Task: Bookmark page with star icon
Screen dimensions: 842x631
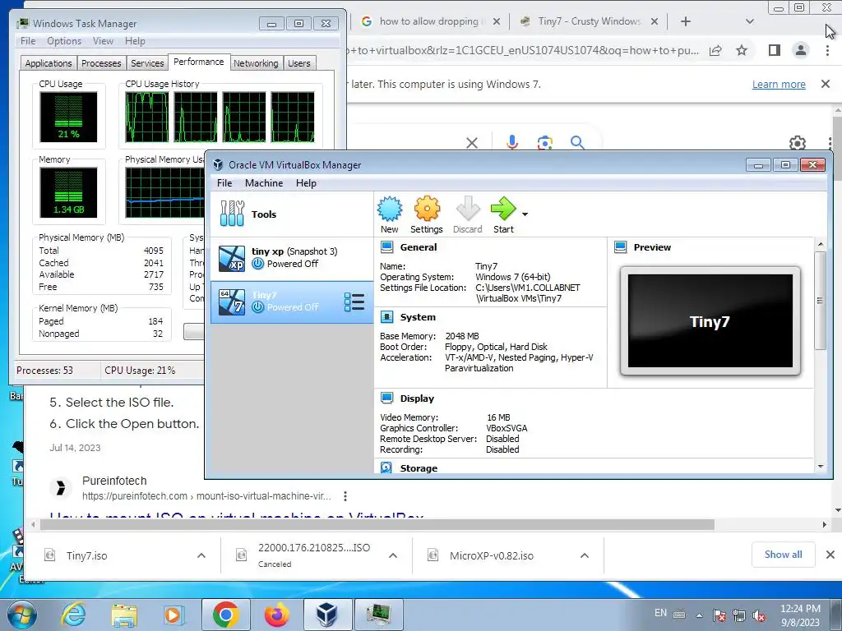Action: point(742,50)
